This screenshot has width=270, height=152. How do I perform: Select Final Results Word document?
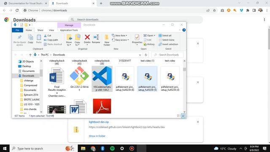57,82
